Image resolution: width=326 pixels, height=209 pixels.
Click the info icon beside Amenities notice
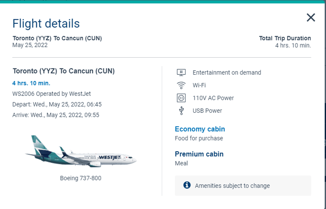[187, 185]
